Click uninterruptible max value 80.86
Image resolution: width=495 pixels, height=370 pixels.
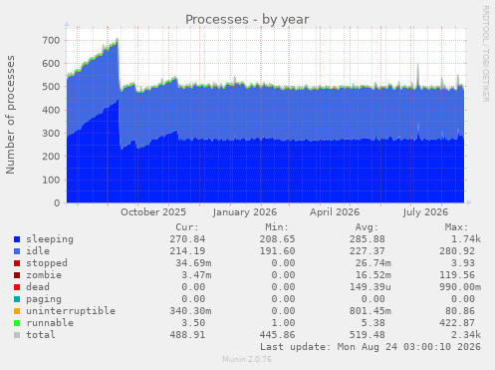[x=460, y=311]
